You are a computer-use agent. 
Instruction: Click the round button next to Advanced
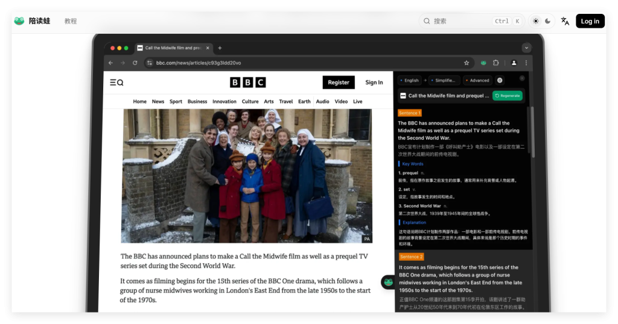(x=500, y=80)
